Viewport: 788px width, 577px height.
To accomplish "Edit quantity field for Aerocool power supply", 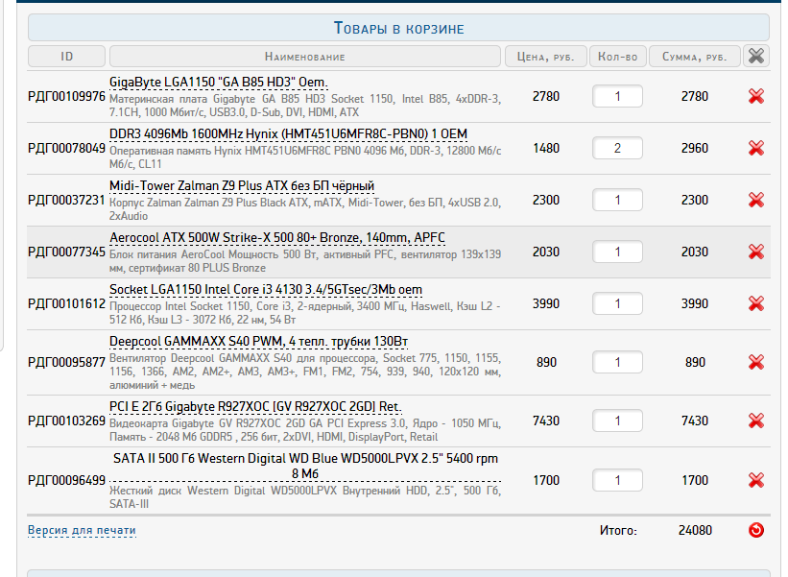I will (617, 252).
